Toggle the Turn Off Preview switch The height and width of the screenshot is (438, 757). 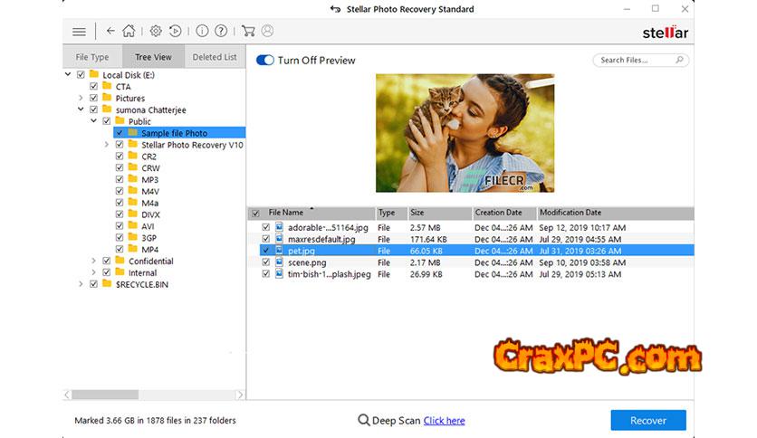pos(265,61)
